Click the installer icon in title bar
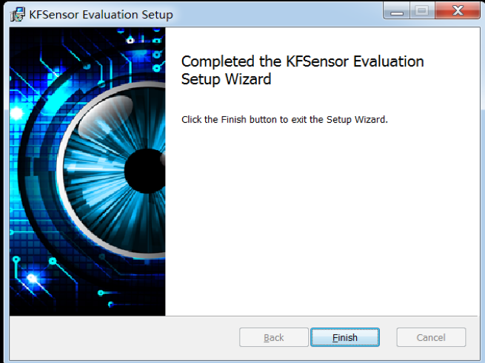485x363 pixels. (17, 15)
